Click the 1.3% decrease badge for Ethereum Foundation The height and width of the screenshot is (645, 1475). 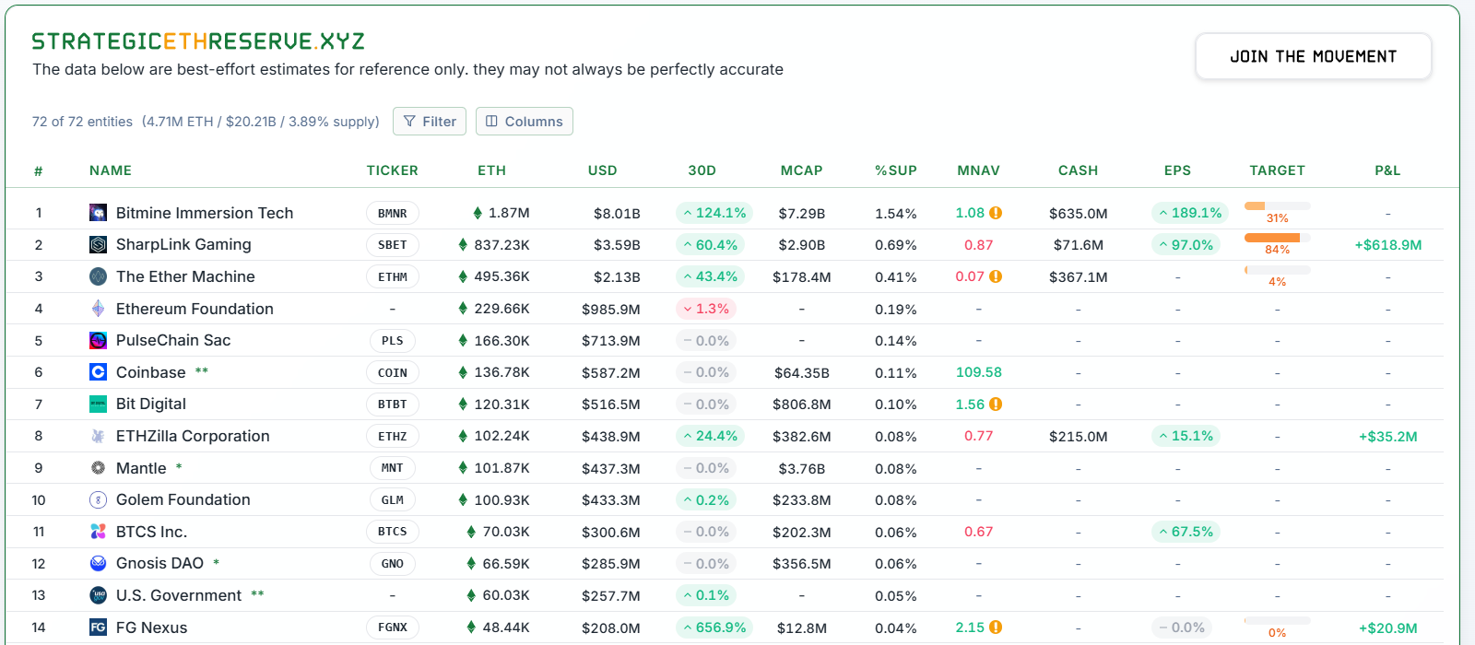click(x=706, y=309)
